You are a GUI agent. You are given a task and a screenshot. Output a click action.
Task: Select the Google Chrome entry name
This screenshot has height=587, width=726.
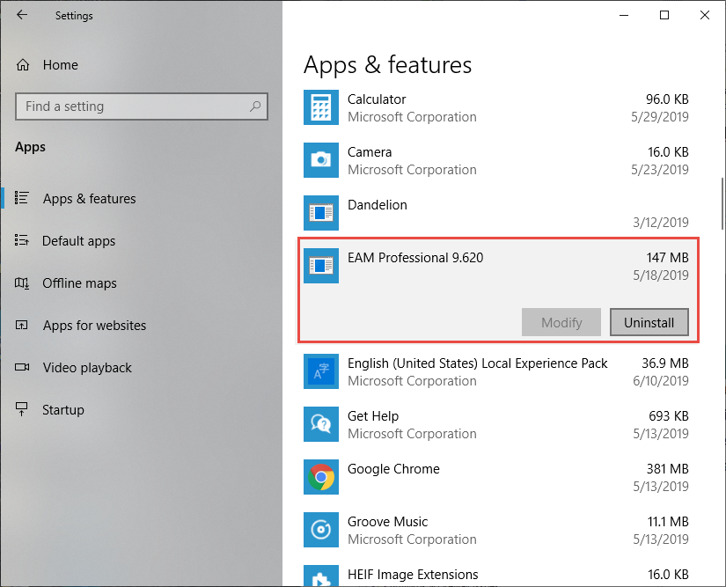click(x=393, y=469)
